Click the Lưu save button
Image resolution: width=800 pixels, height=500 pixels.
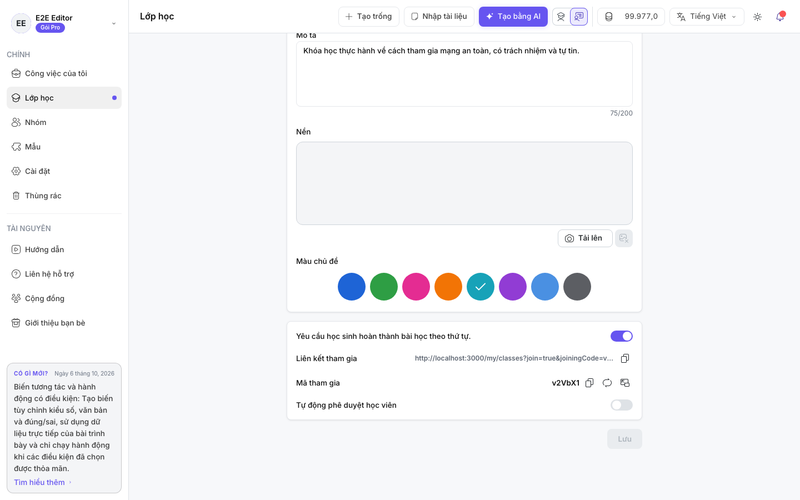(624, 439)
